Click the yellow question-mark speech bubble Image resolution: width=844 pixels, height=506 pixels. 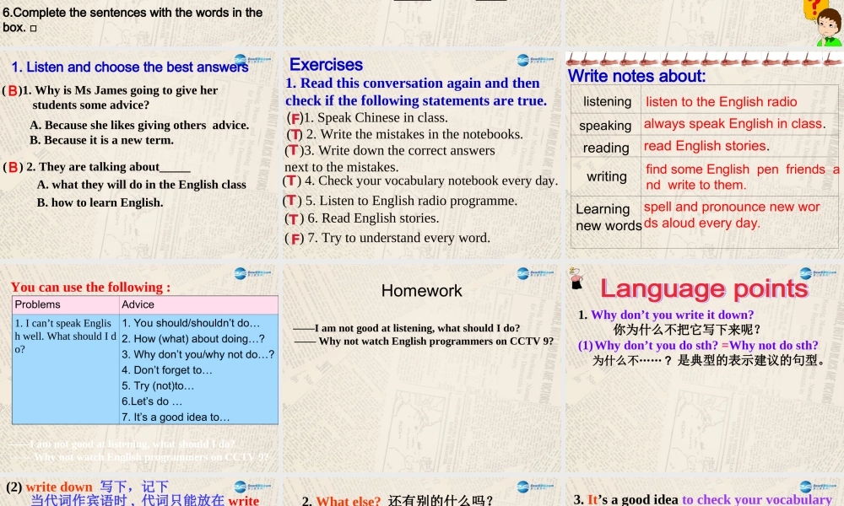pos(816,8)
